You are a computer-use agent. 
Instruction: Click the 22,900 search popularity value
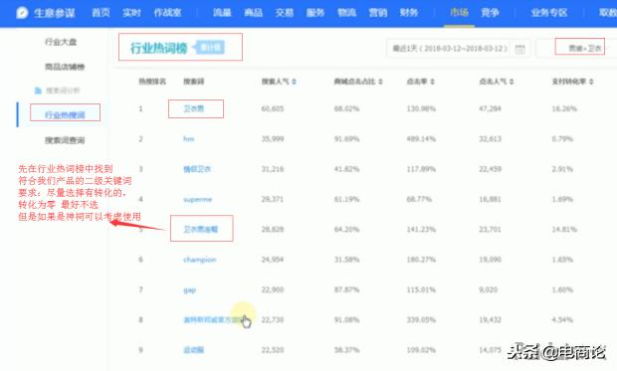[x=273, y=290]
